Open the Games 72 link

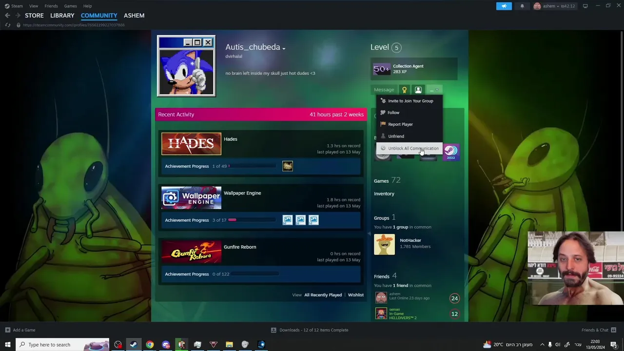point(387,180)
